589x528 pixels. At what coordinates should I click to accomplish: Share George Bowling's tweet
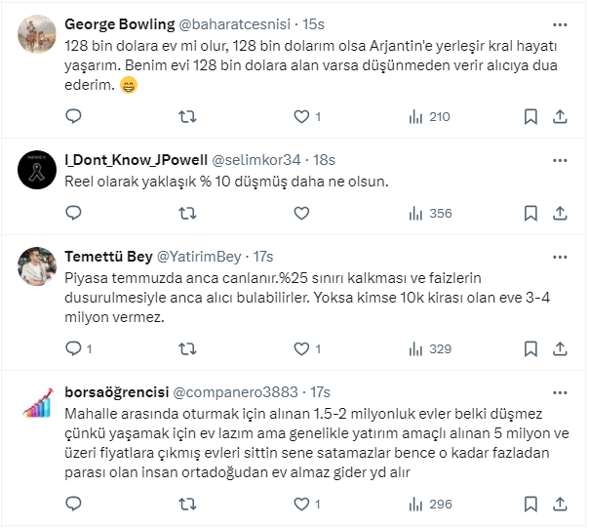561,117
